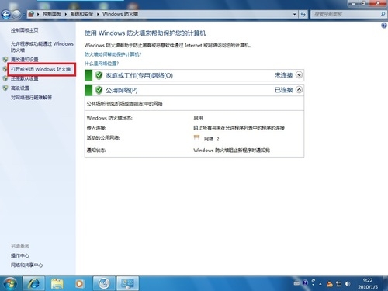The height and width of the screenshot is (291, 388).
Task: Click shield icon beside 高级设置
Action: coord(5,88)
